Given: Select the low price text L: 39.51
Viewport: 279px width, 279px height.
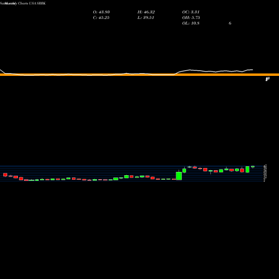Looking at the screenshot, I should coord(146,18).
